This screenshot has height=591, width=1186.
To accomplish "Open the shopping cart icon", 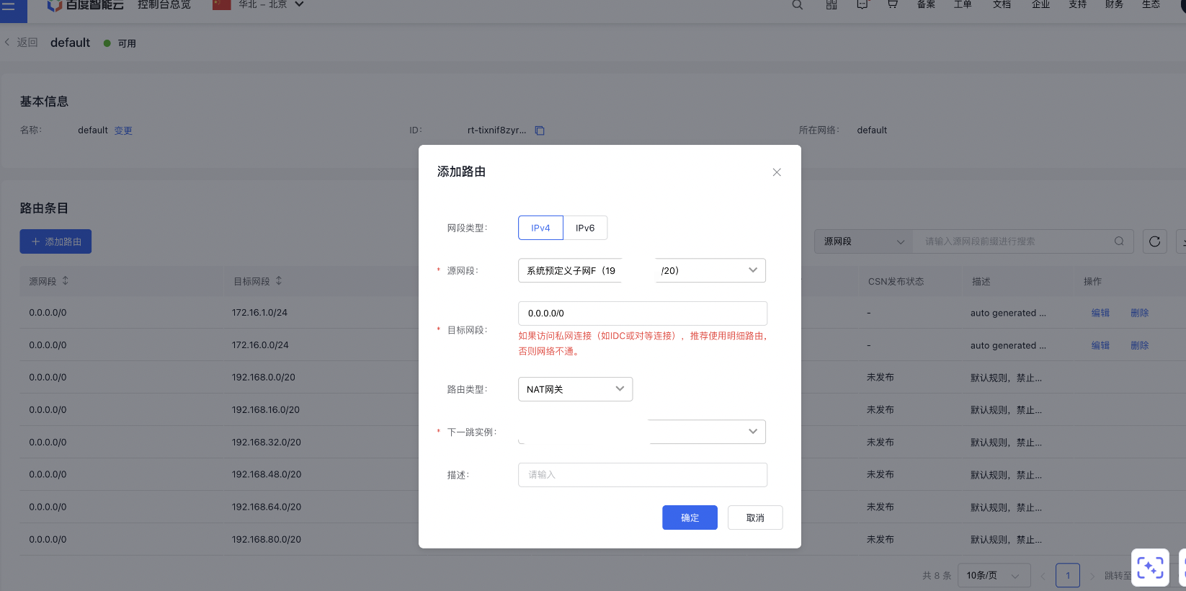I will point(893,4).
